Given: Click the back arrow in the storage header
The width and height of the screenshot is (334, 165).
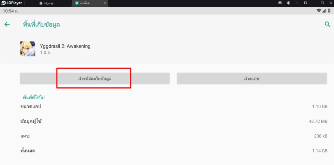Looking at the screenshot, I should 7,24.
